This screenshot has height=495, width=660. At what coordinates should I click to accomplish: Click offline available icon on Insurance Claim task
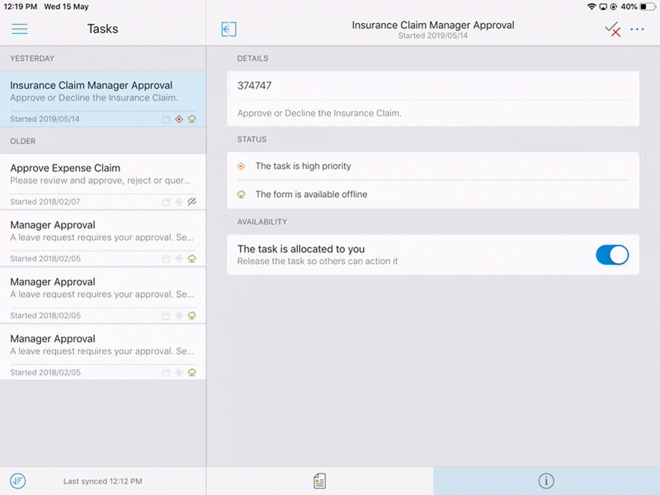pos(192,119)
